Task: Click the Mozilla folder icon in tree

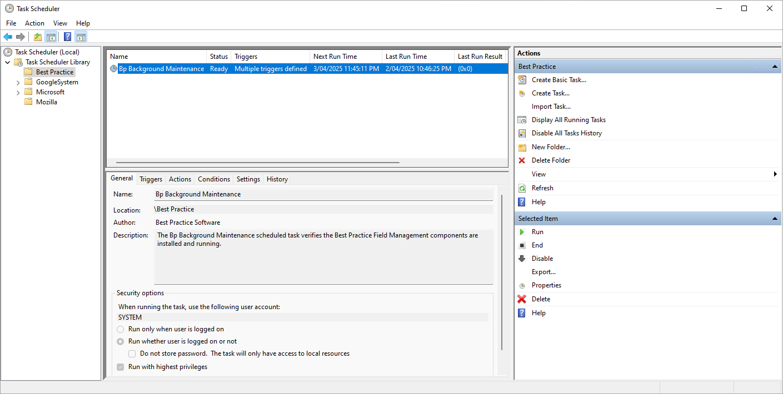Action: pyautogui.click(x=28, y=102)
